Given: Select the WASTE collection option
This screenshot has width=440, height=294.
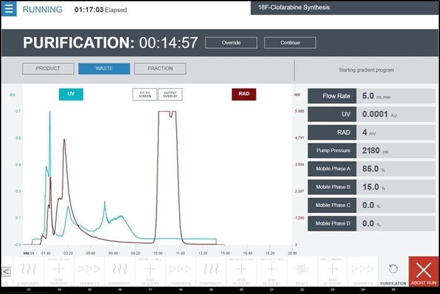Looking at the screenshot, I should 104,68.
